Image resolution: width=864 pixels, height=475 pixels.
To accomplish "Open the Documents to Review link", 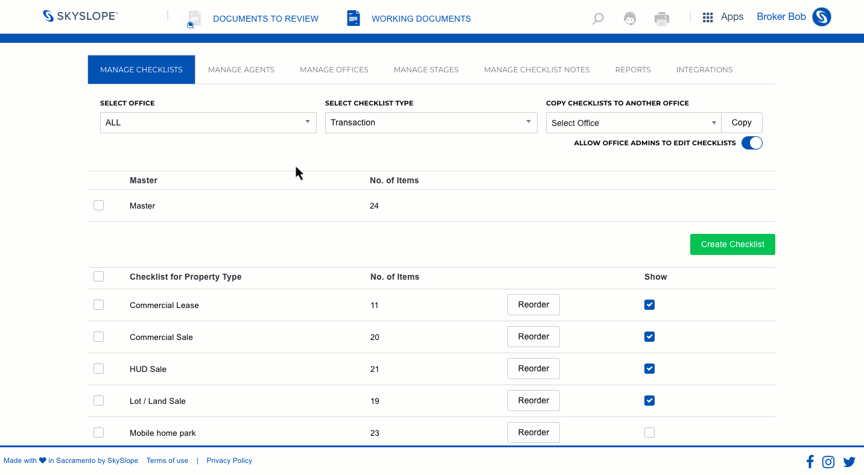I will [x=265, y=19].
